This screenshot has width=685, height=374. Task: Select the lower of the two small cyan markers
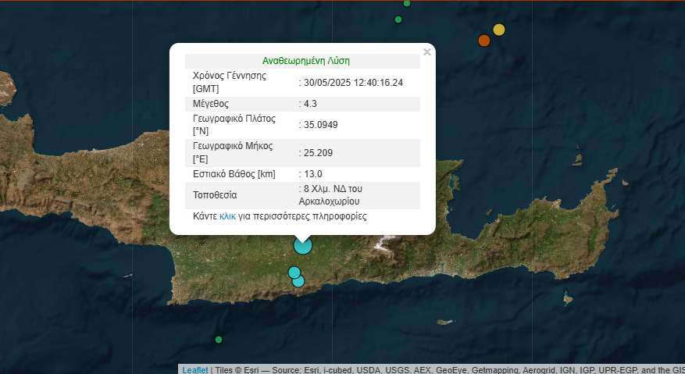pyautogui.click(x=298, y=281)
